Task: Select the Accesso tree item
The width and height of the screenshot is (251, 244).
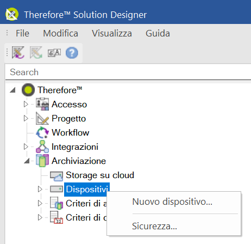Action: point(69,104)
